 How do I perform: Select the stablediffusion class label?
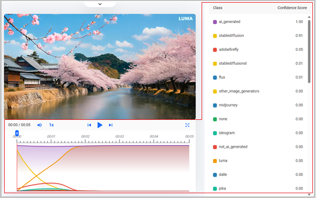pyautogui.click(x=232, y=35)
